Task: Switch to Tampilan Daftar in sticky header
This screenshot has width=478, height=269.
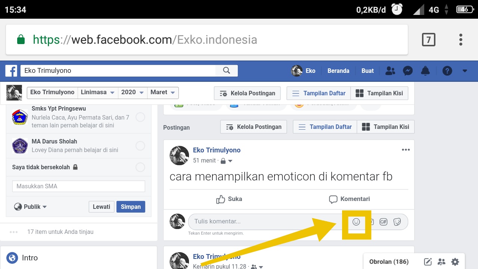Action: coord(319,93)
